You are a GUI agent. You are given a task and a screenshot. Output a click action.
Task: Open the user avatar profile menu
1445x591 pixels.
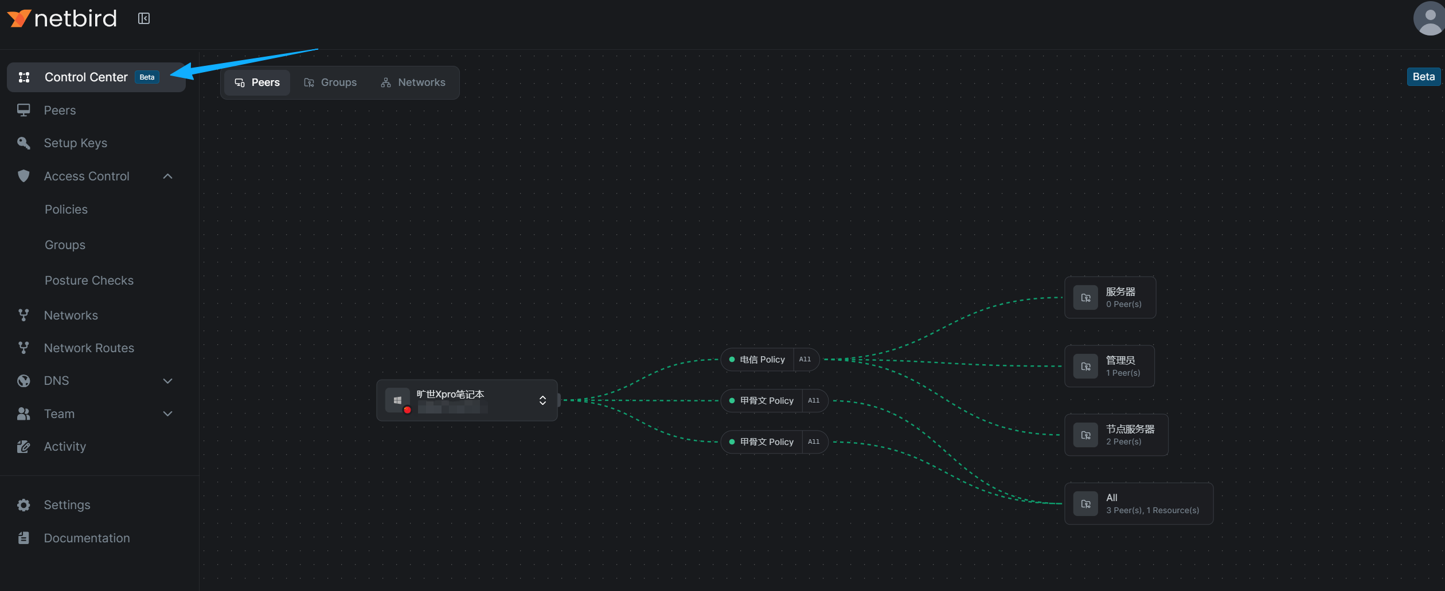(x=1428, y=19)
